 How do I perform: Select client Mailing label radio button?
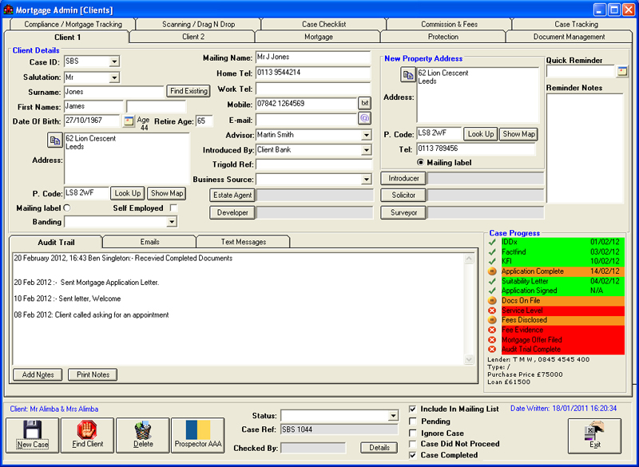[x=67, y=208]
